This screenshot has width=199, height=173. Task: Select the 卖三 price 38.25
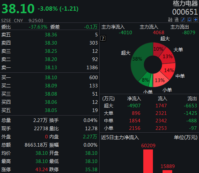(51, 51)
